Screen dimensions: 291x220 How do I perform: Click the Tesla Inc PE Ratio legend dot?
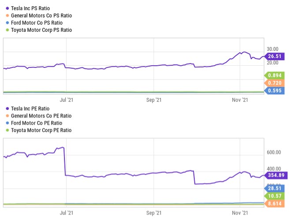click(7, 108)
